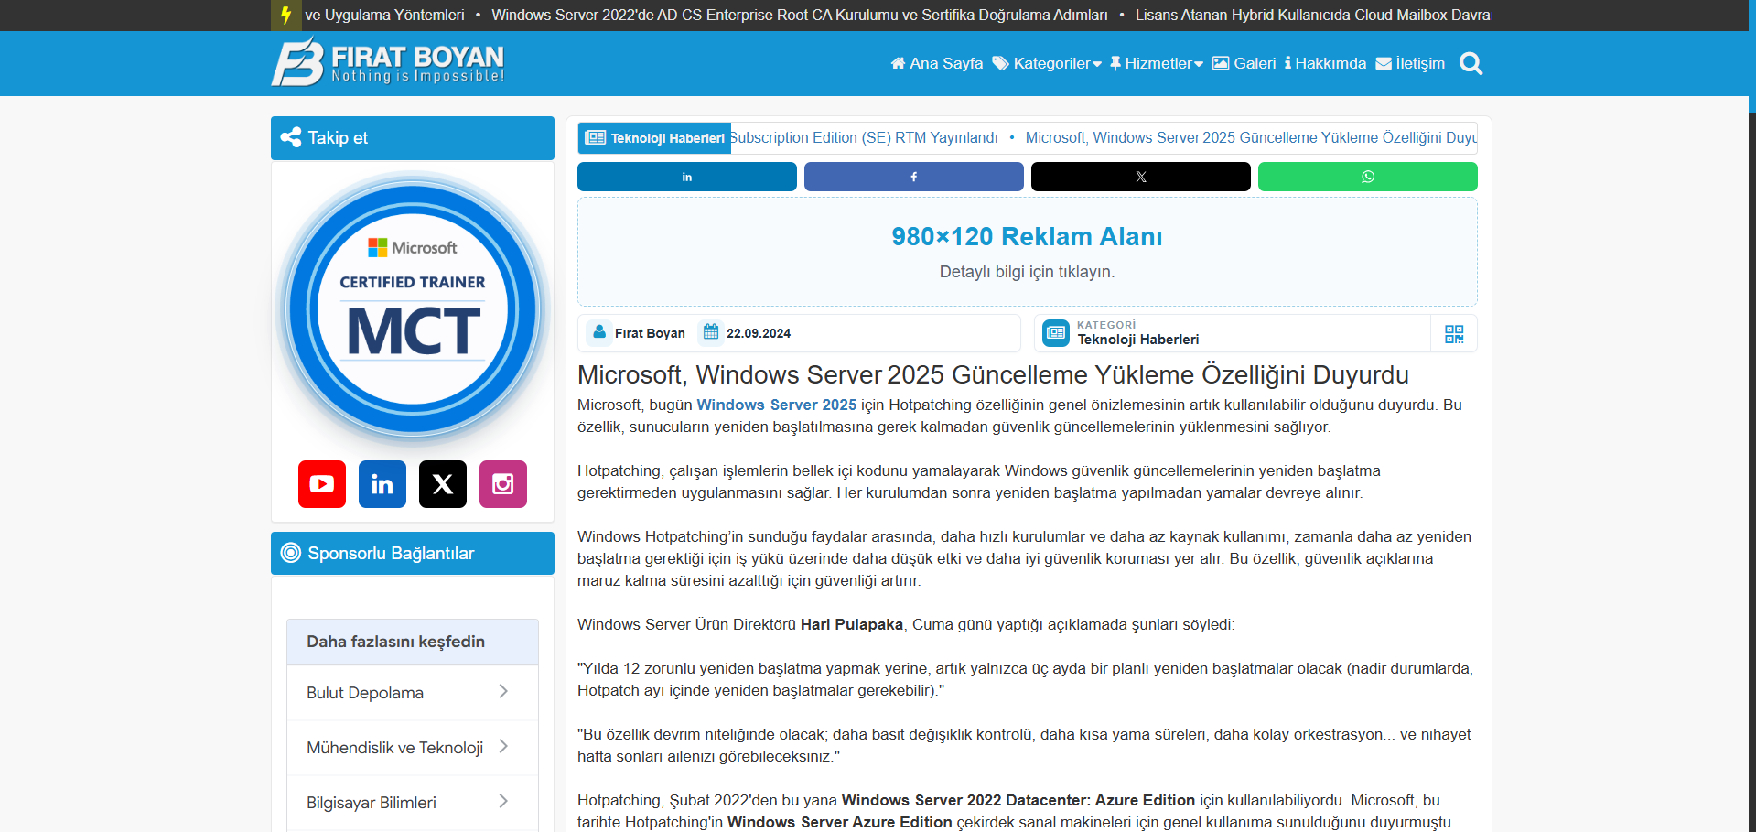The width and height of the screenshot is (1756, 832).
Task: Open the search magnifier in header
Action: [1471, 63]
